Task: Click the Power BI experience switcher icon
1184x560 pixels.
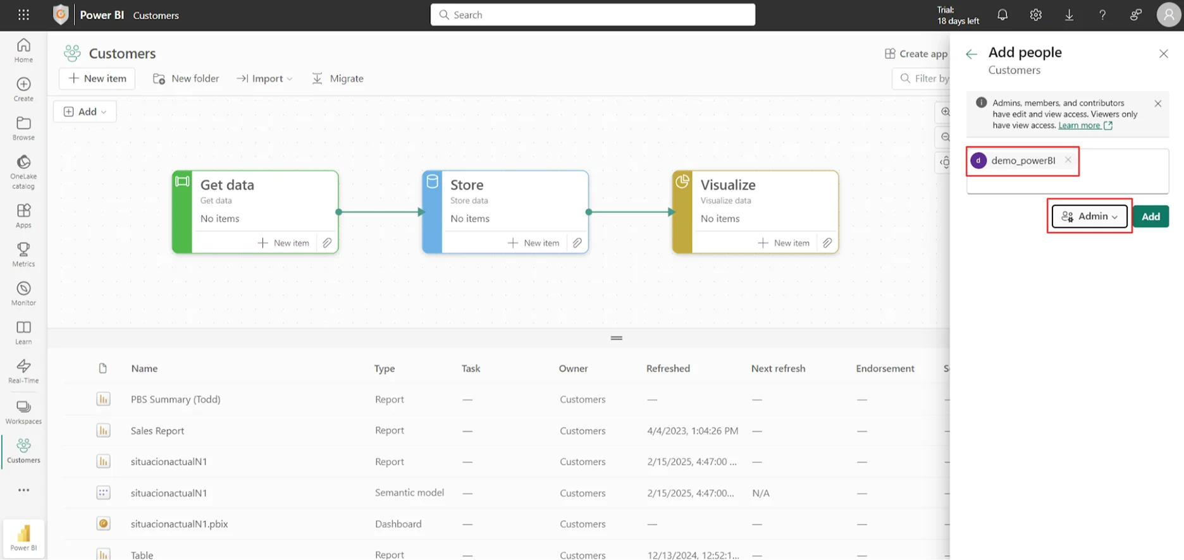Action: point(23,539)
